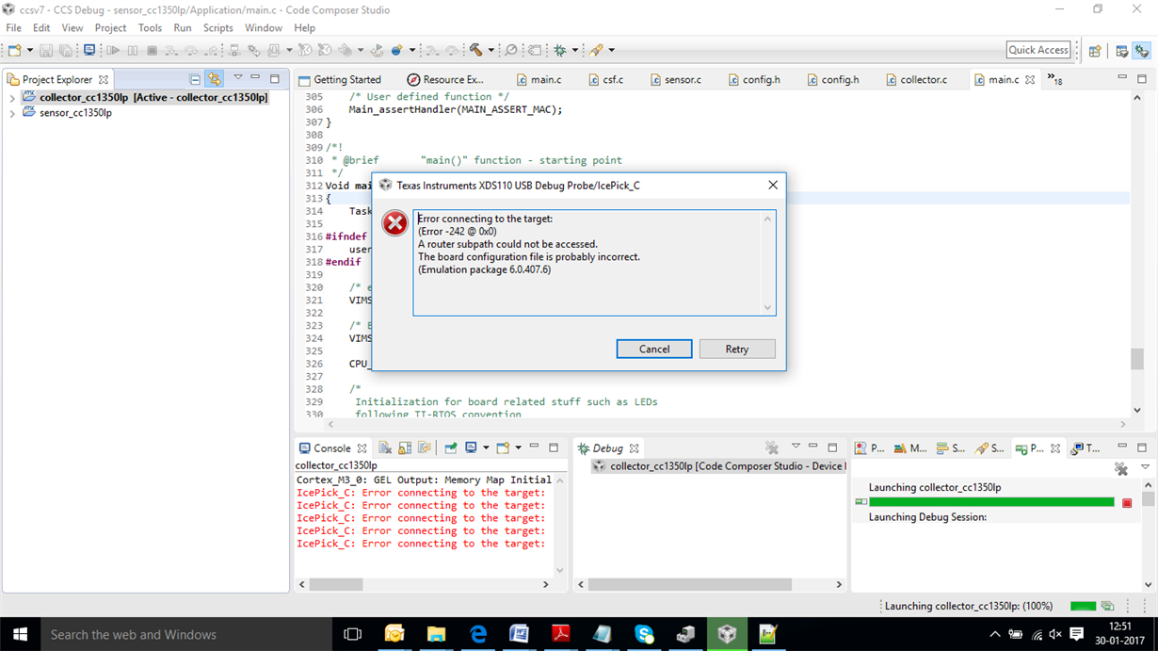The width and height of the screenshot is (1158, 651).
Task: Click the Retry button in the error dialog
Action: point(737,349)
